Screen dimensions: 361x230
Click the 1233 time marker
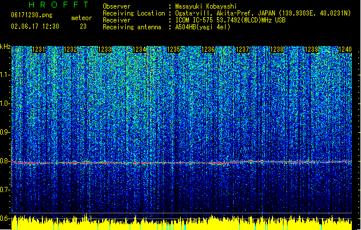tap(105, 49)
